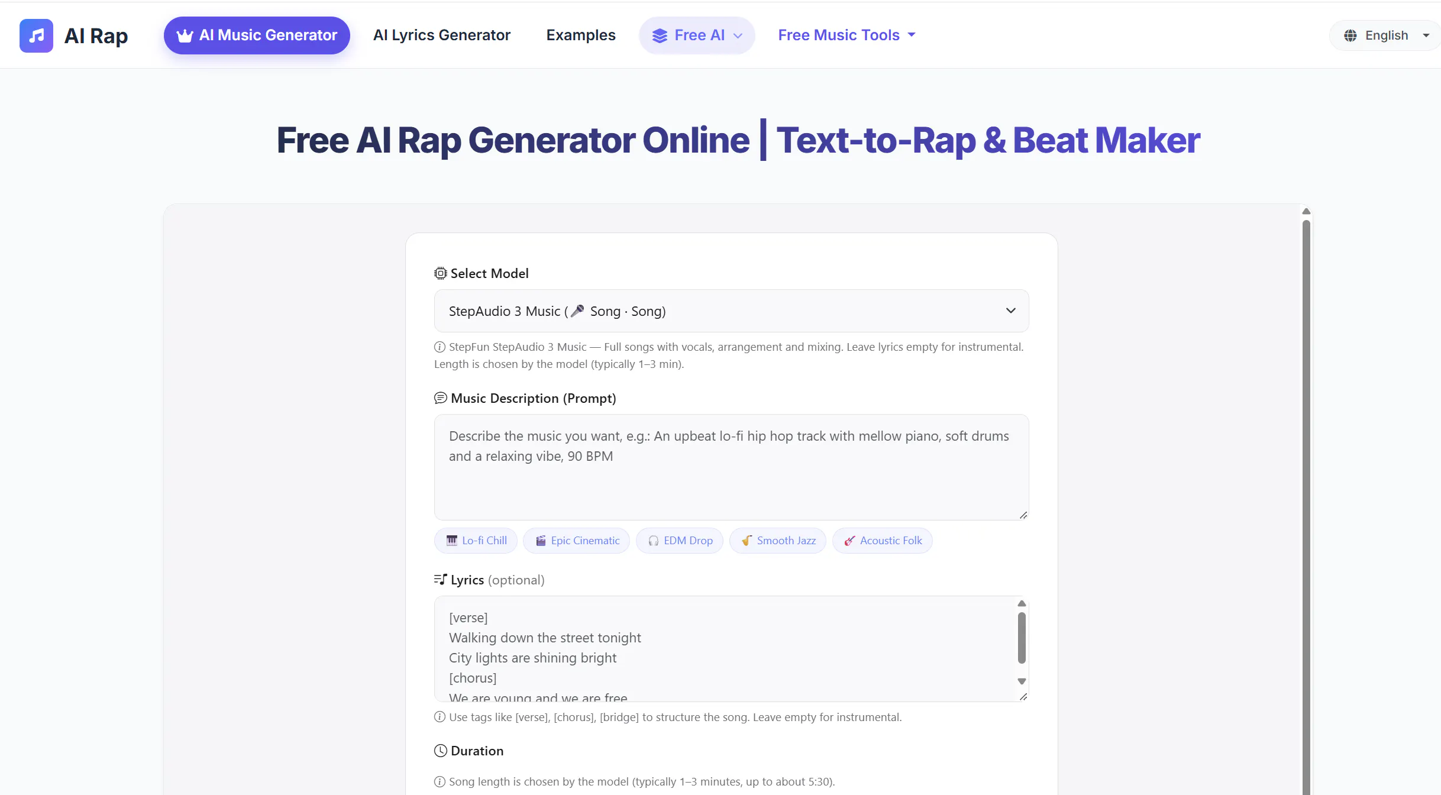Open the Examples page
The image size is (1441, 795).
(x=581, y=35)
